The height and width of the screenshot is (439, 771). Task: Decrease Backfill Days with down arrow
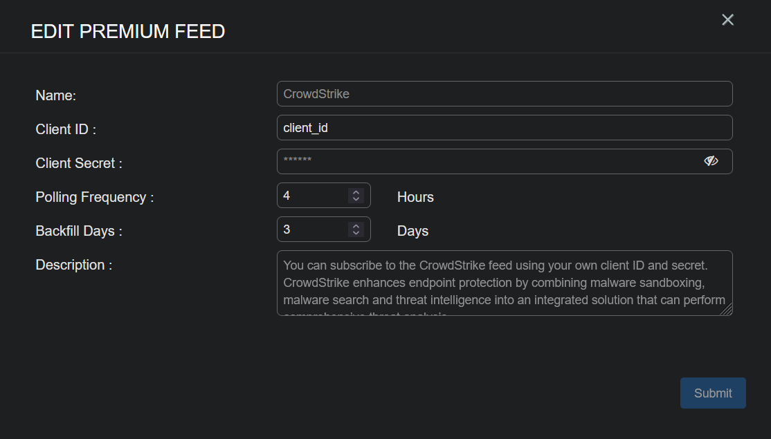coord(356,233)
